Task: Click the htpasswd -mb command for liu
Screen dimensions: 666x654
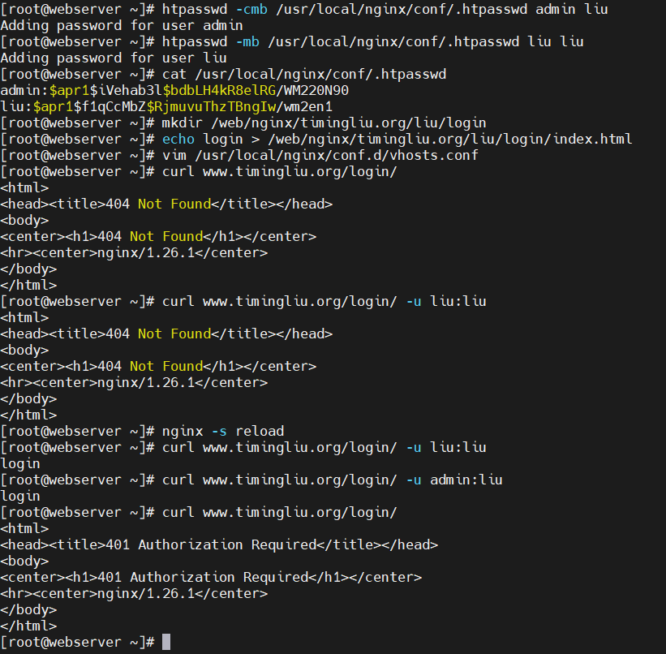Action: (x=292, y=41)
